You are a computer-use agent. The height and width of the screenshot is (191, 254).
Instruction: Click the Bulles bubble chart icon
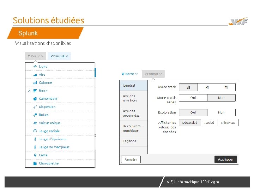(x=35, y=115)
